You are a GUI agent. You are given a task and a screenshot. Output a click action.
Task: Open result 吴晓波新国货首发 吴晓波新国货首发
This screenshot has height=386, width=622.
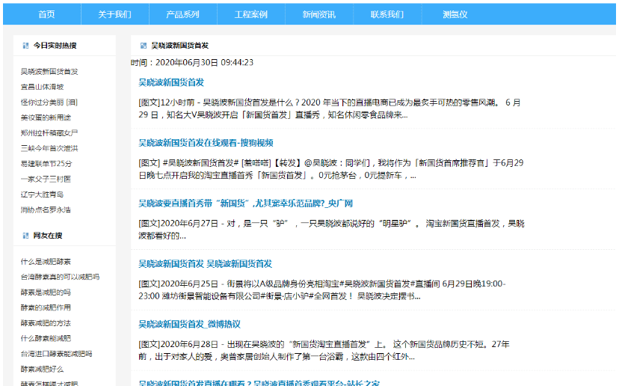click(x=205, y=264)
